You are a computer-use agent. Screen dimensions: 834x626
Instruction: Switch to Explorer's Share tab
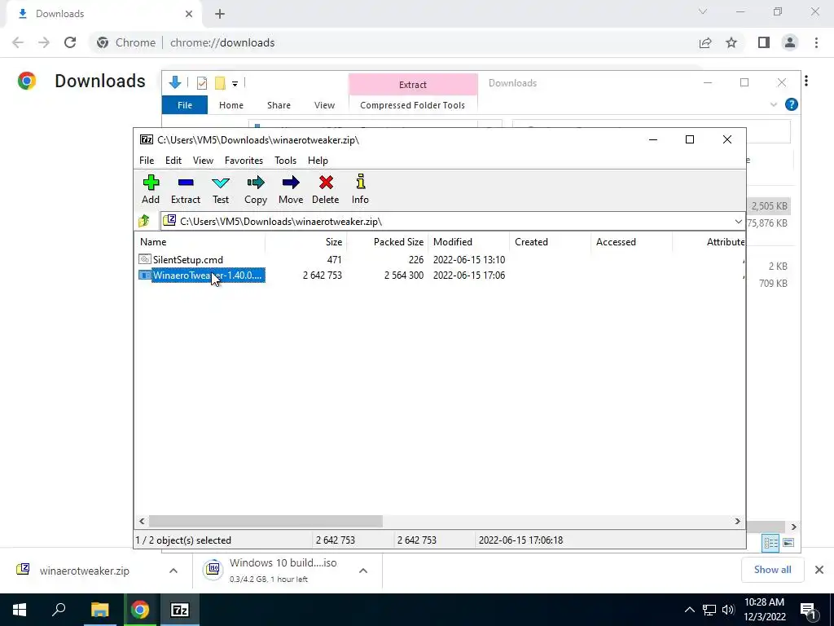(x=279, y=105)
